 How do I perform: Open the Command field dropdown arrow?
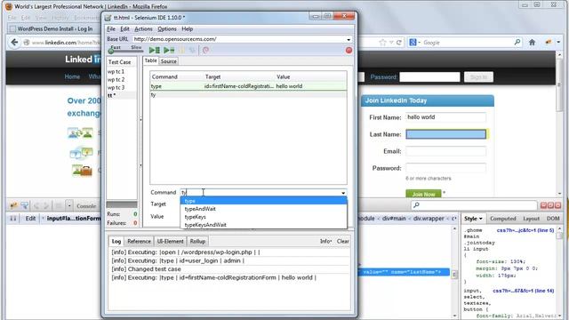(x=343, y=193)
